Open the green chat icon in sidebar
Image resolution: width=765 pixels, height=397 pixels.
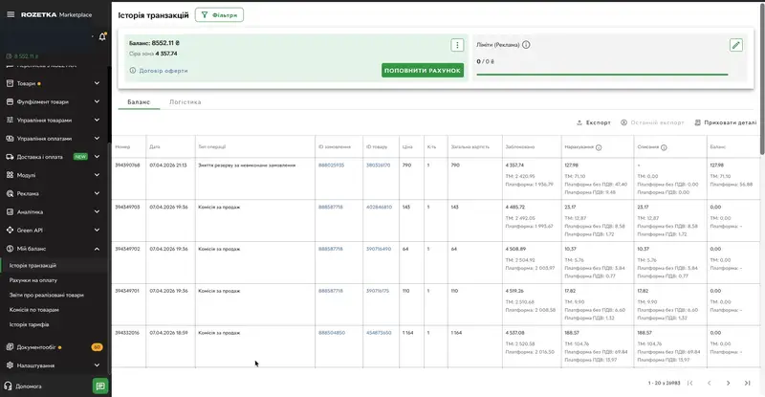[x=100, y=386]
